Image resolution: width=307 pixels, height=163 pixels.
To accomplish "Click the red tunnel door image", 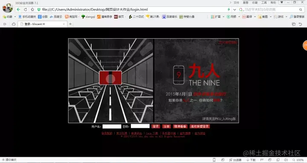I will 110,78.
